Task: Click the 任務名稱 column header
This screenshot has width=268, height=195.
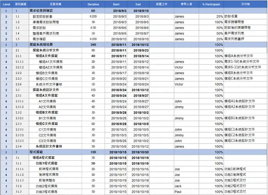Action: 55,4
